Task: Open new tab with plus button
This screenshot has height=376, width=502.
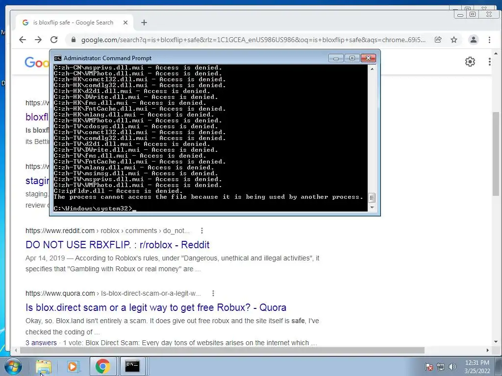Action: click(x=144, y=23)
